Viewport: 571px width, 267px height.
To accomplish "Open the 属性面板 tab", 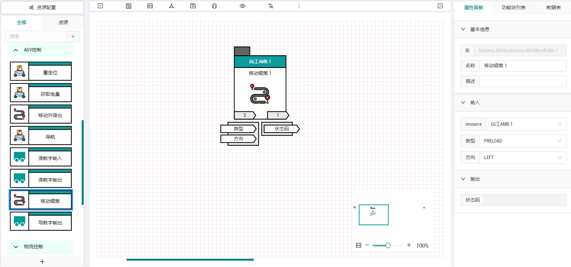I will click(x=473, y=8).
